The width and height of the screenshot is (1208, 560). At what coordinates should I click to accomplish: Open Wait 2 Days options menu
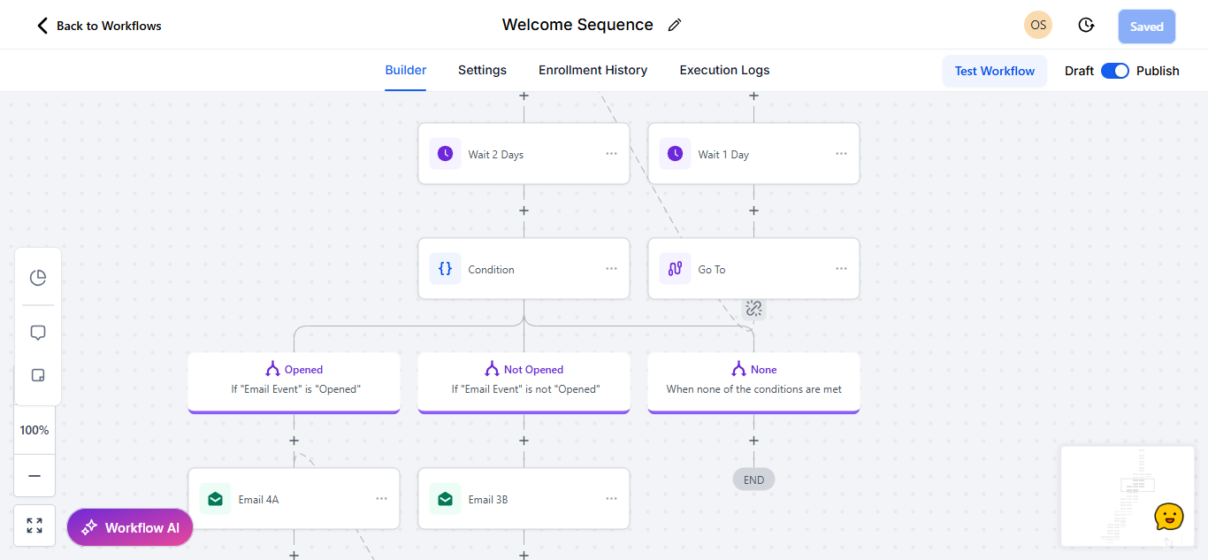[611, 154]
